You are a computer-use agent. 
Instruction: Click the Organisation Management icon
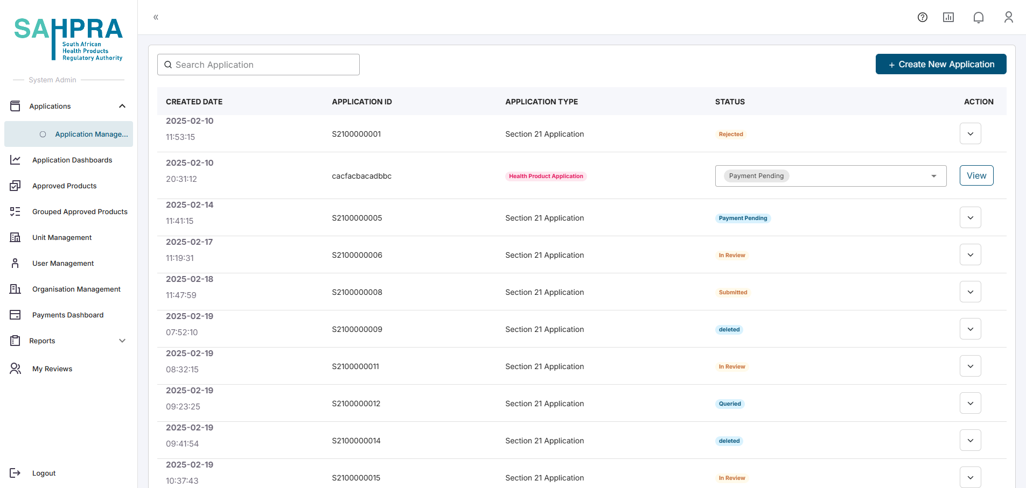click(15, 289)
